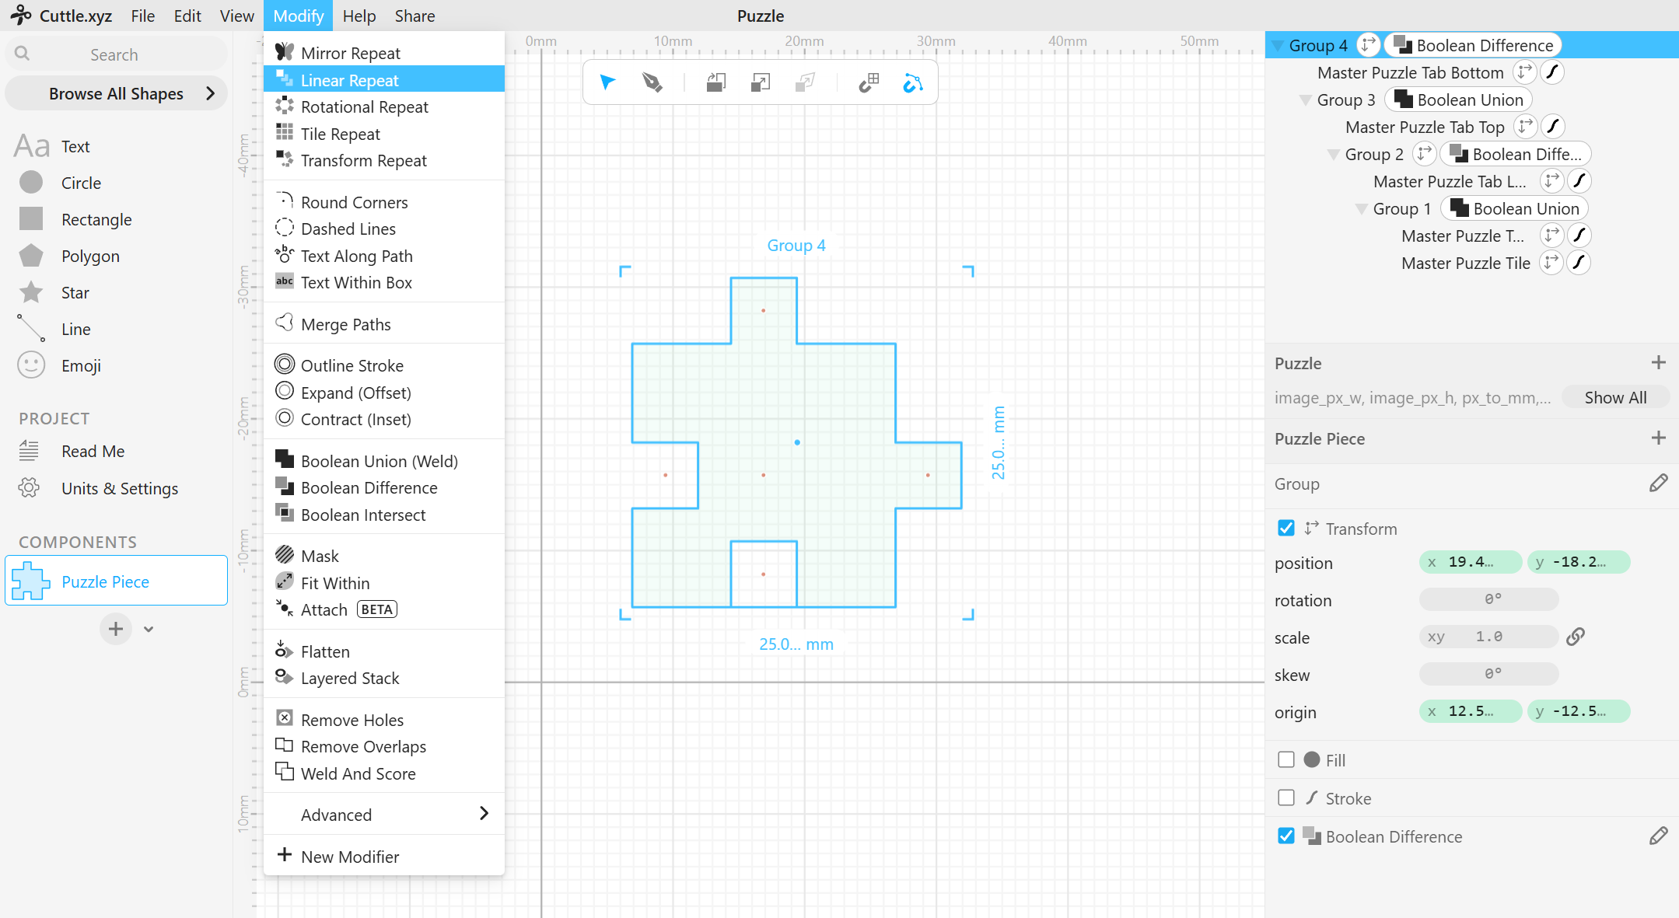
Task: Click the Mirror Repeat butterfly icon
Action: click(285, 52)
